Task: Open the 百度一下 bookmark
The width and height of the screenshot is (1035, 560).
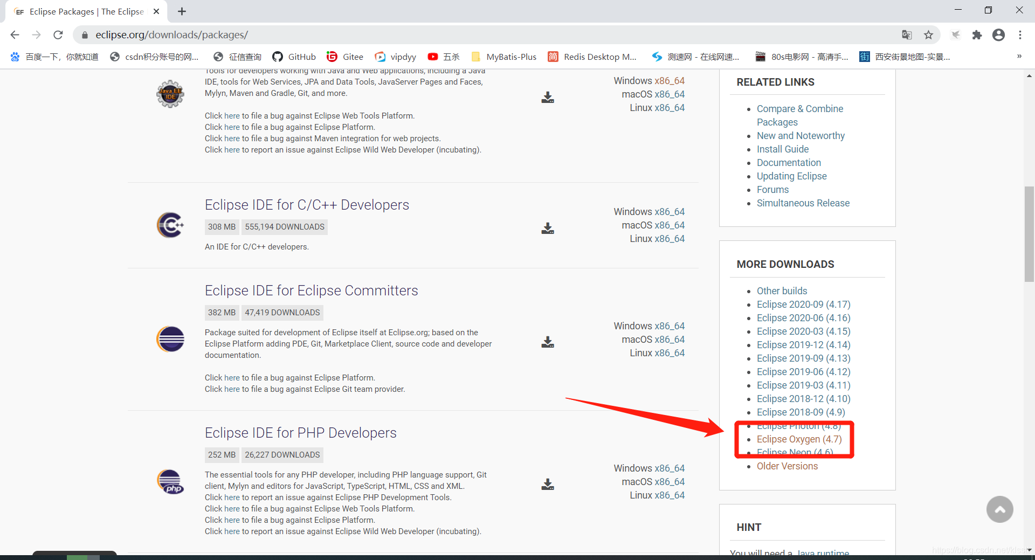Action: coord(54,57)
